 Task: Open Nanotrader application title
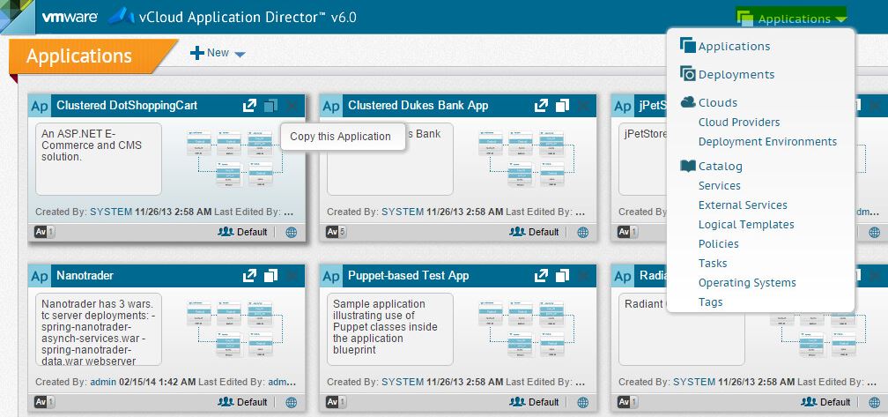(x=85, y=275)
